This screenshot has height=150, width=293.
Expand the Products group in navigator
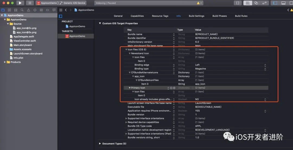point(5,62)
